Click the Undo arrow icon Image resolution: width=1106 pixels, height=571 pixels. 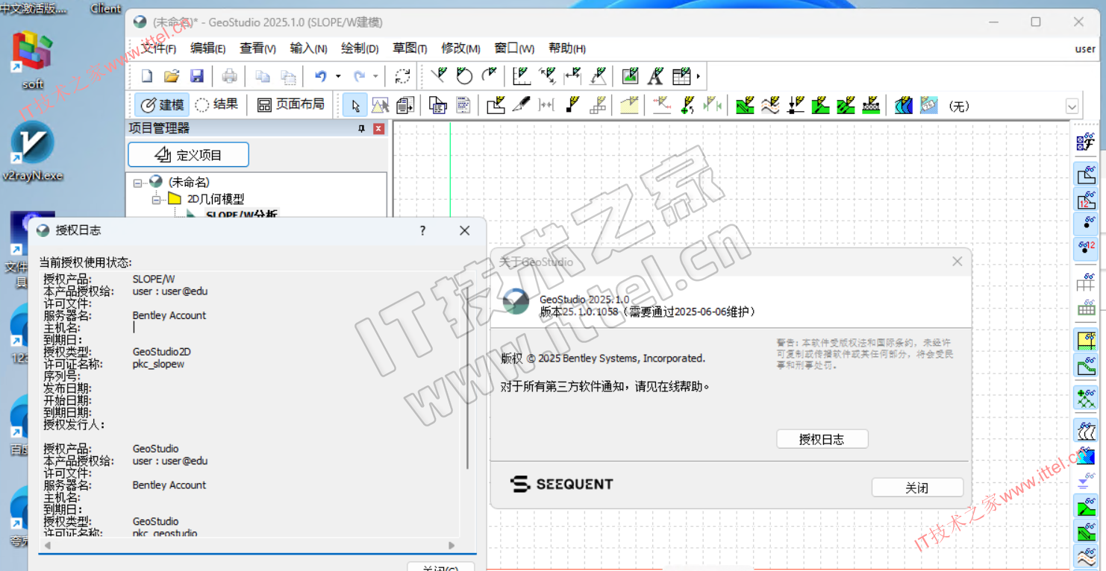pyautogui.click(x=320, y=76)
